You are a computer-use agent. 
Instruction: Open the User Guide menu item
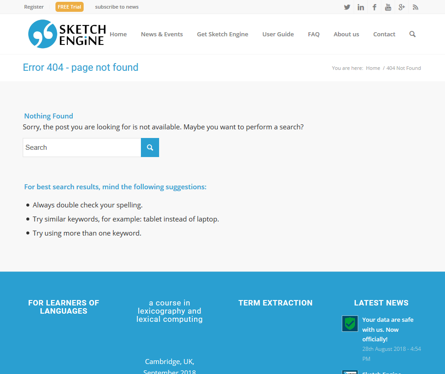[x=278, y=34]
